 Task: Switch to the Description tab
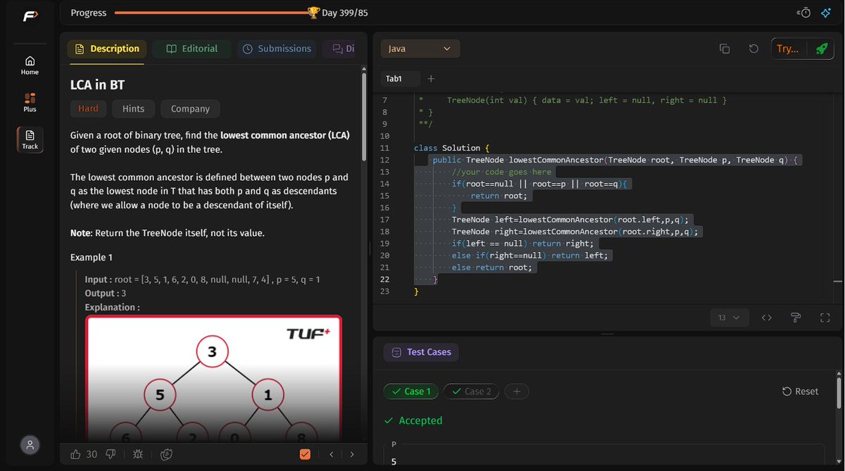pos(106,49)
